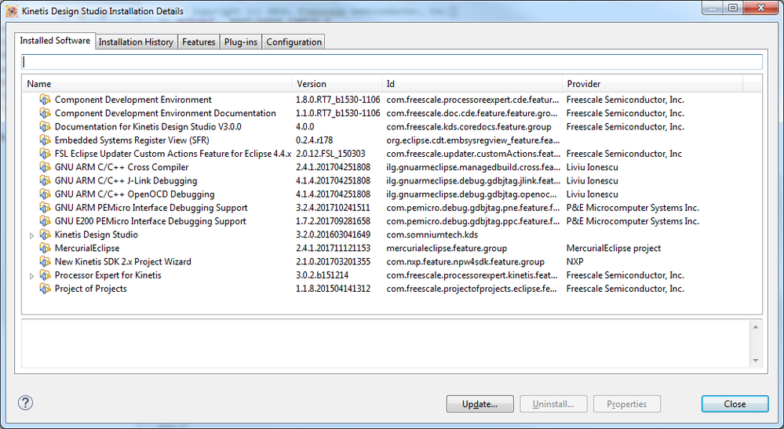784x429 pixels.
Task: Click the GNU ARM Cross Compiler icon
Action: 45,167
